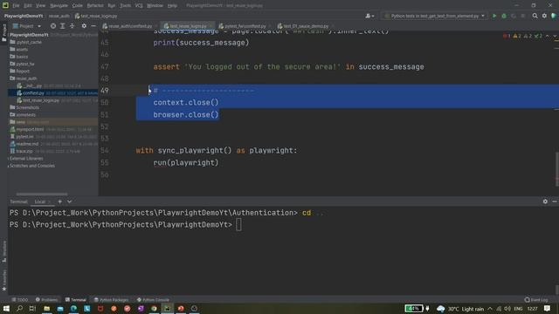Image resolution: width=559 pixels, height=314 pixels.
Task: Open terminal session dropdown chevron
Action: pyautogui.click(x=70, y=201)
